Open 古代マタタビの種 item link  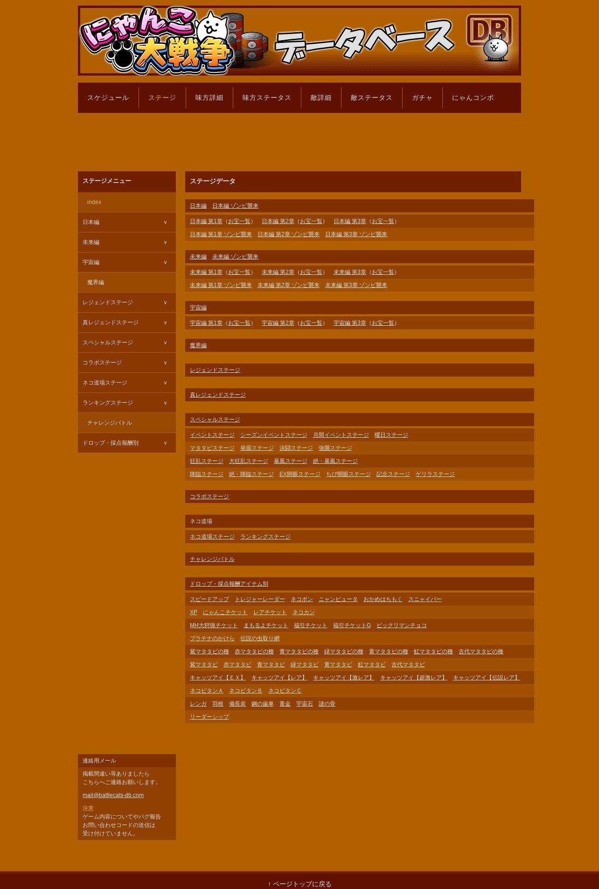point(481,651)
